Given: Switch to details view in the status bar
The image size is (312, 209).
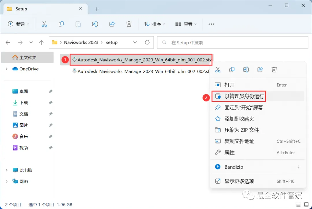Looking at the screenshot, I should (298, 204).
